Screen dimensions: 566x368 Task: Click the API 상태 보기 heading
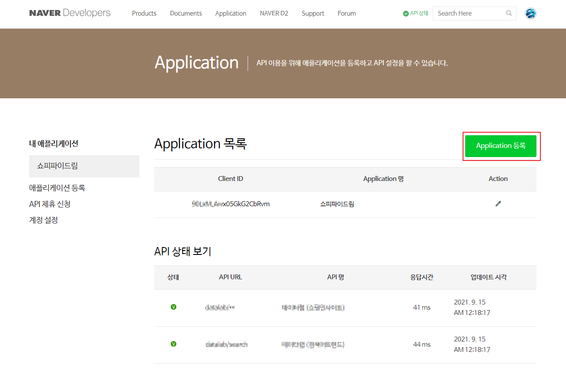point(183,251)
